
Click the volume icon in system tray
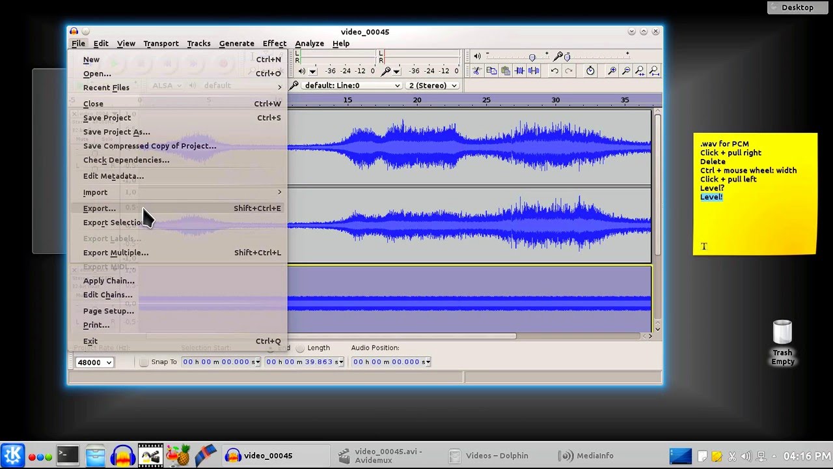tap(746, 456)
